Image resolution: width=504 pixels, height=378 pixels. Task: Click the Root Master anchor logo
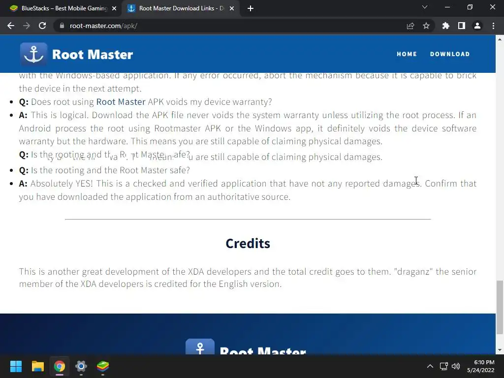click(x=34, y=54)
